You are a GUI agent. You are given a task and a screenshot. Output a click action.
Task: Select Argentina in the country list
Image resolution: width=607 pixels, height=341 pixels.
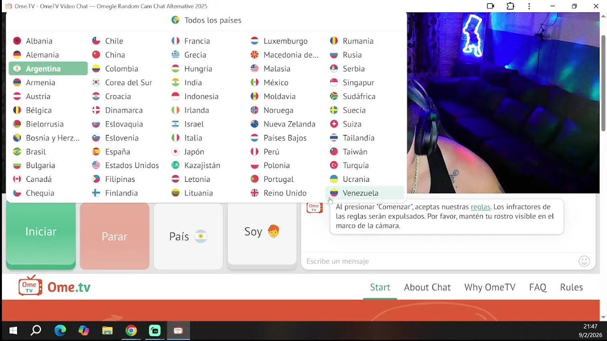click(x=48, y=69)
